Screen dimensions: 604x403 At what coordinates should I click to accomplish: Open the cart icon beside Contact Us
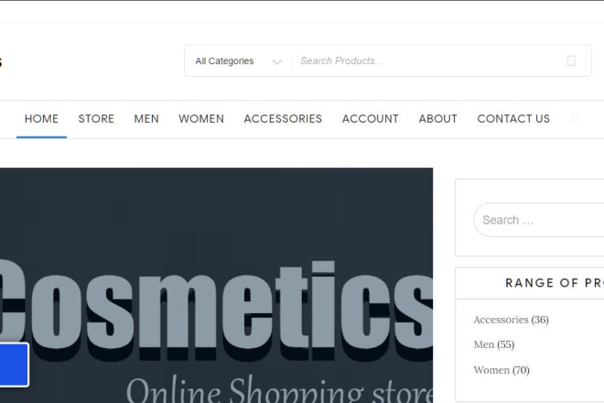tap(575, 118)
